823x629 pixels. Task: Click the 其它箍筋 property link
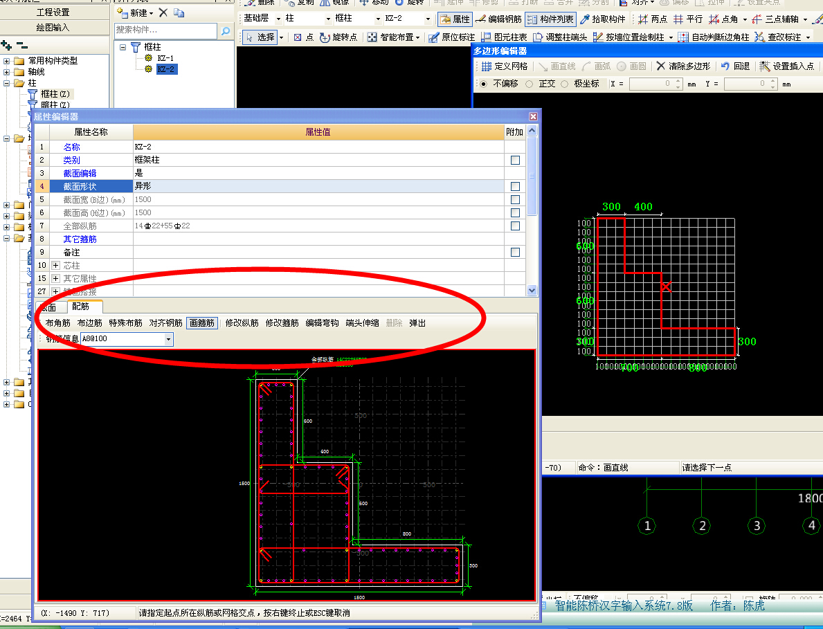click(x=80, y=239)
